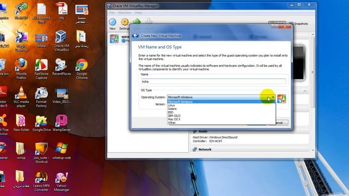Viewport: 349px width, 196px height.
Task: Launch Format Factory desktop icon
Action: pos(41,93)
